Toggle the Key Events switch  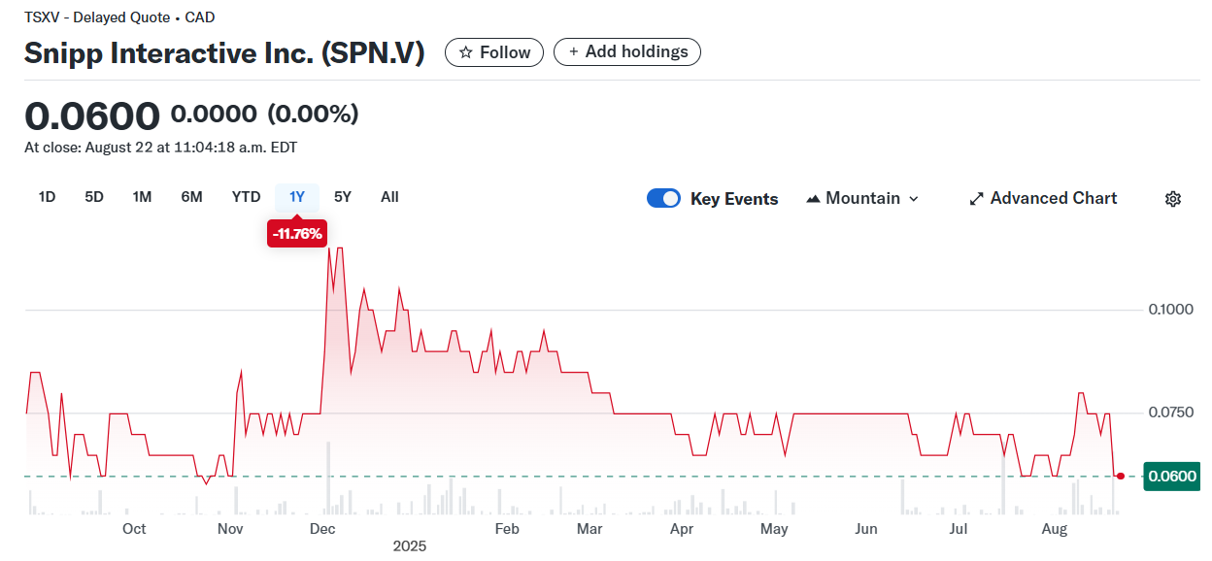click(x=664, y=199)
